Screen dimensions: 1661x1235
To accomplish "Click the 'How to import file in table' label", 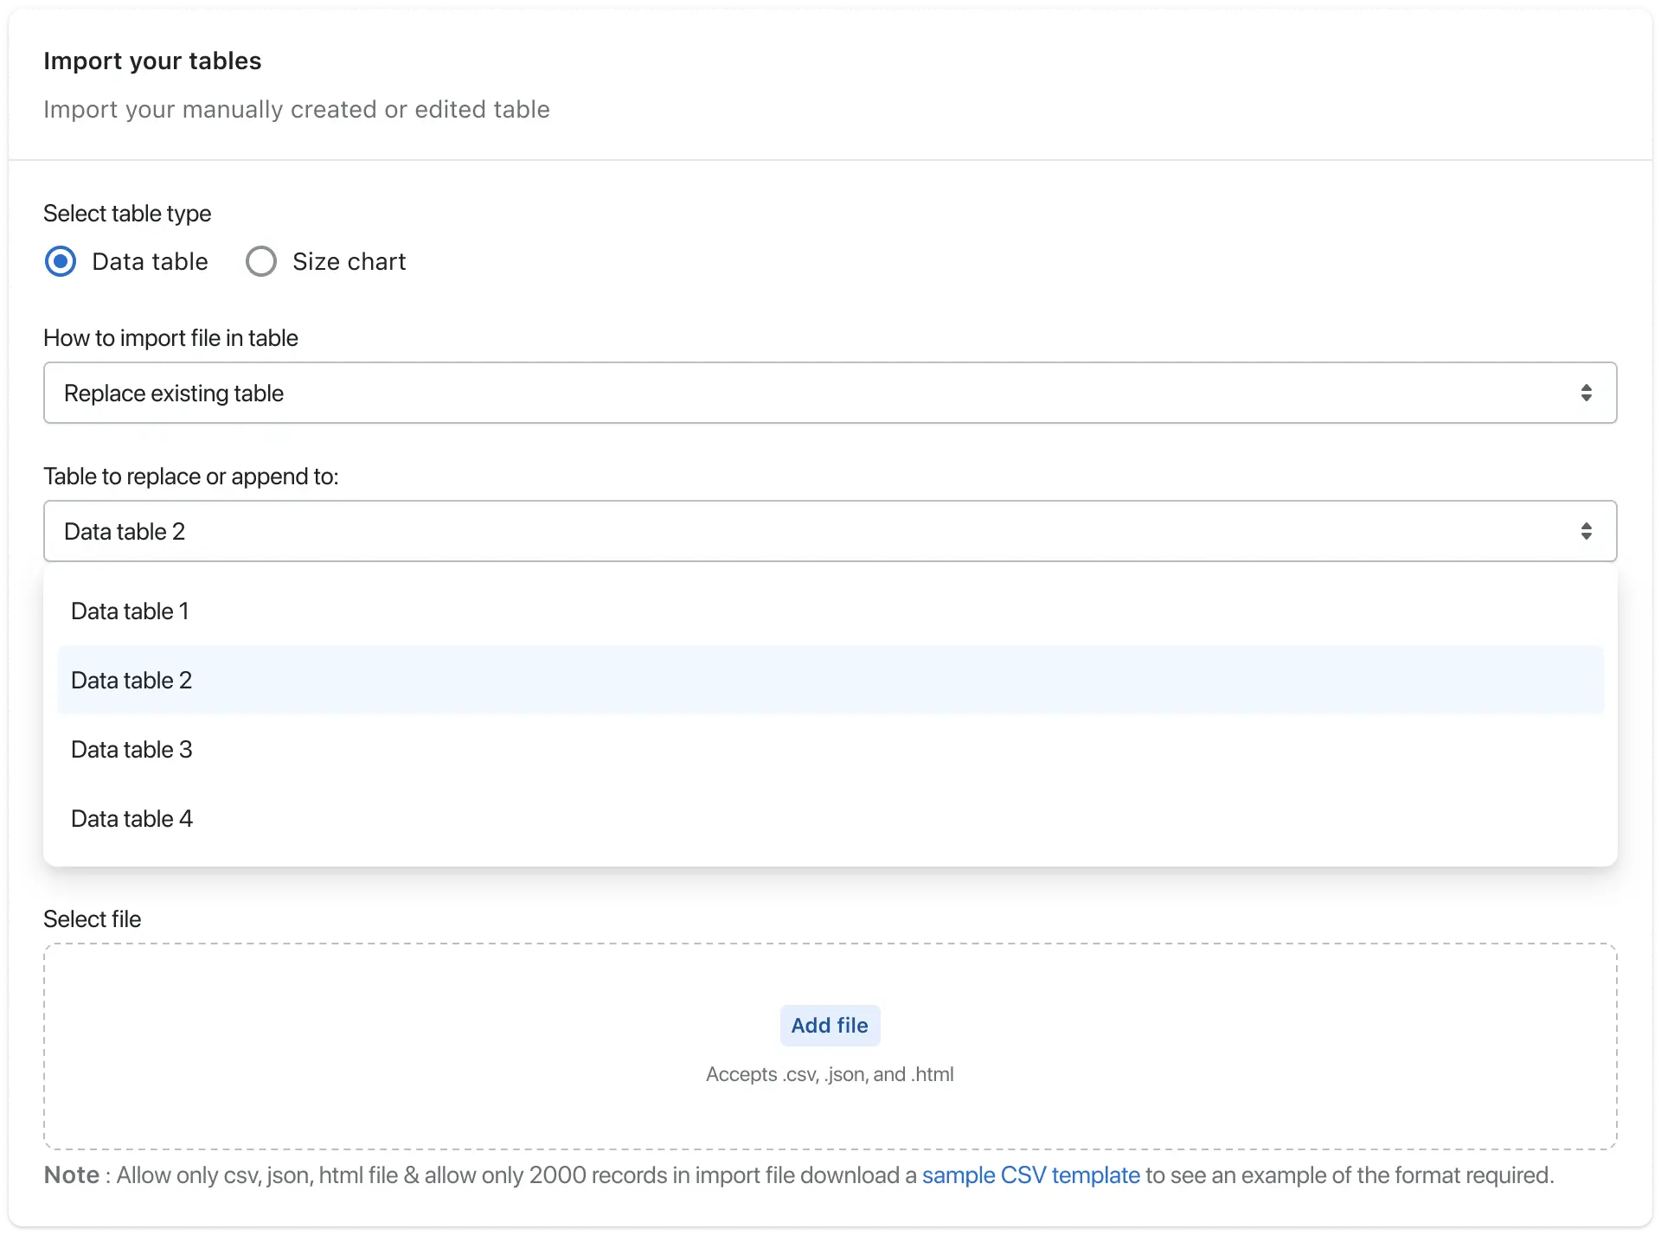I will 170,337.
